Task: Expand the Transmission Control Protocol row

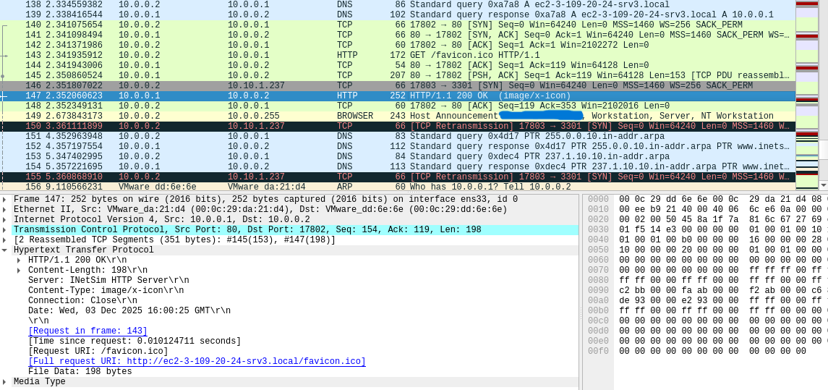Action: pyautogui.click(x=4, y=229)
